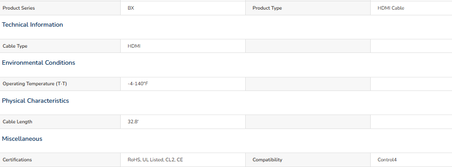Click the Compatibility label

click(267, 160)
